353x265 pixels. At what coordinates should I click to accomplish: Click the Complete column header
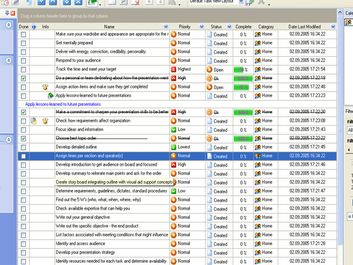(243, 26)
